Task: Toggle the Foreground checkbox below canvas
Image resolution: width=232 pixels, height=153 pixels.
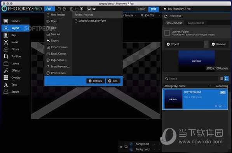Action: click(131, 144)
